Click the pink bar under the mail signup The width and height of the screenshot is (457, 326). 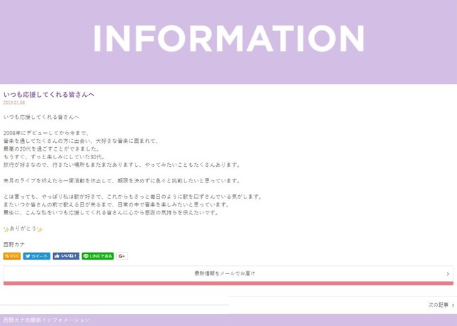(x=228, y=283)
